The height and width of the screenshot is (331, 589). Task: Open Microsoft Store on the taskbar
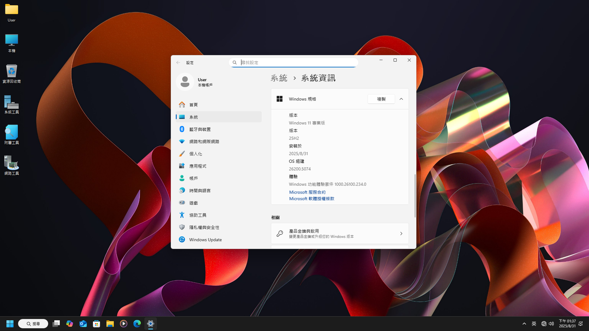[97, 324]
